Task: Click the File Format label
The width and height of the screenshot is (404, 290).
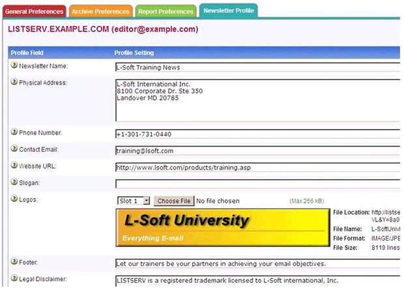Action: coord(349,238)
